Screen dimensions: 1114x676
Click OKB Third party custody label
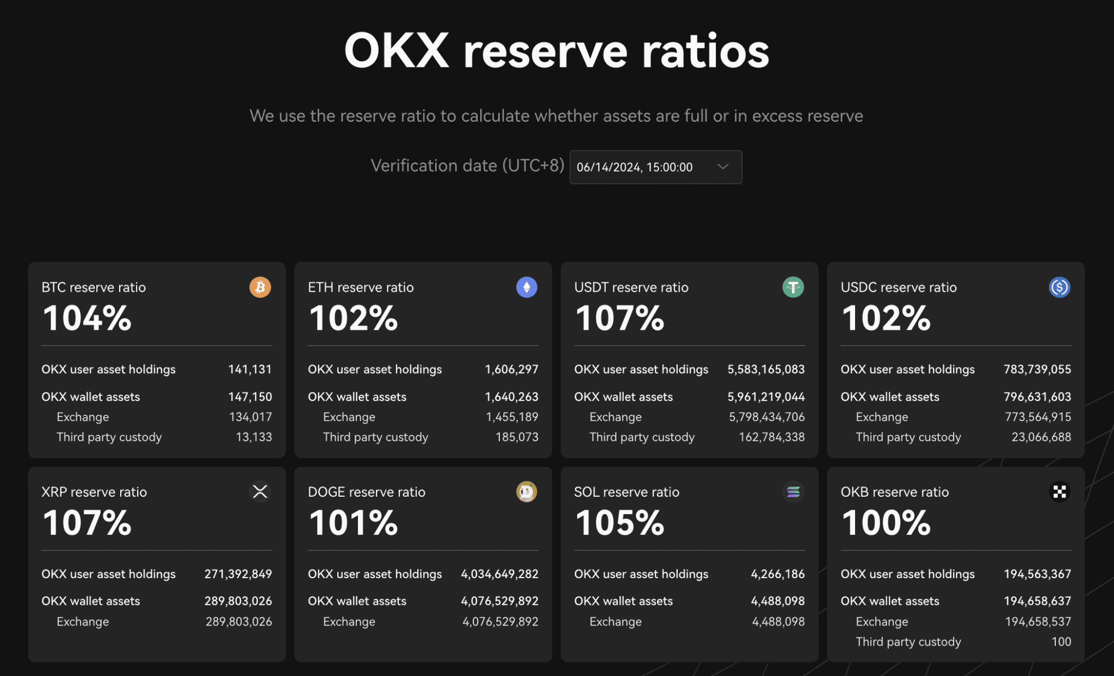coord(908,642)
